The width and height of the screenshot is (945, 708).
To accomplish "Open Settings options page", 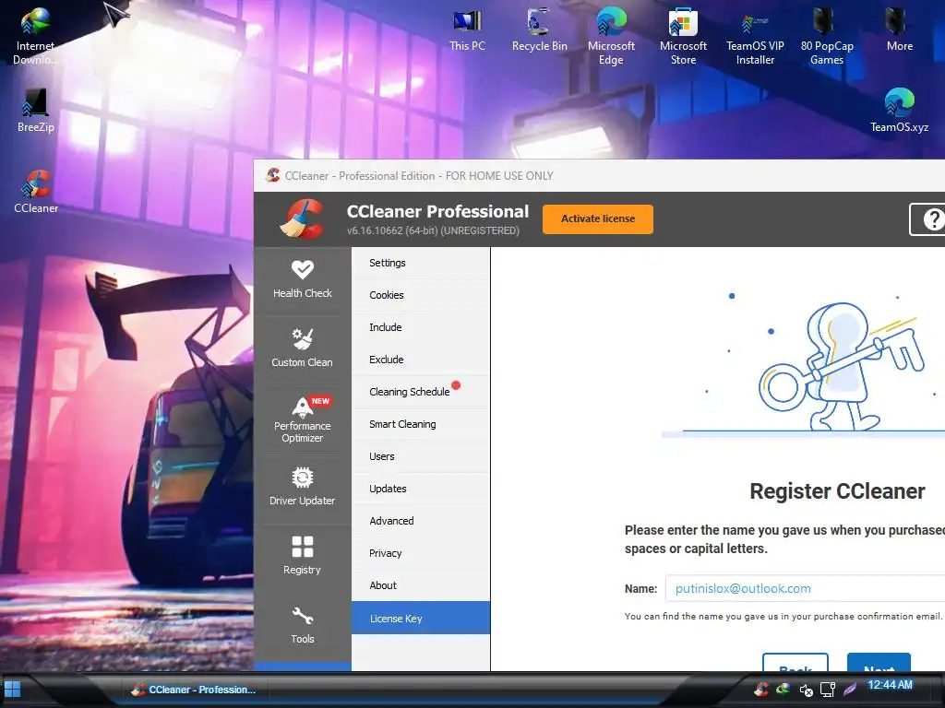I will coord(421,263).
